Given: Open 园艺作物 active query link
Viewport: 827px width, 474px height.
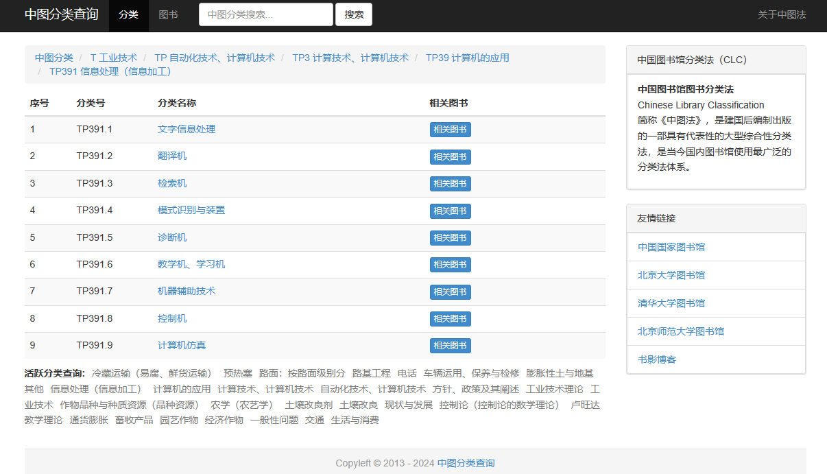Looking at the screenshot, I should pyautogui.click(x=179, y=420).
